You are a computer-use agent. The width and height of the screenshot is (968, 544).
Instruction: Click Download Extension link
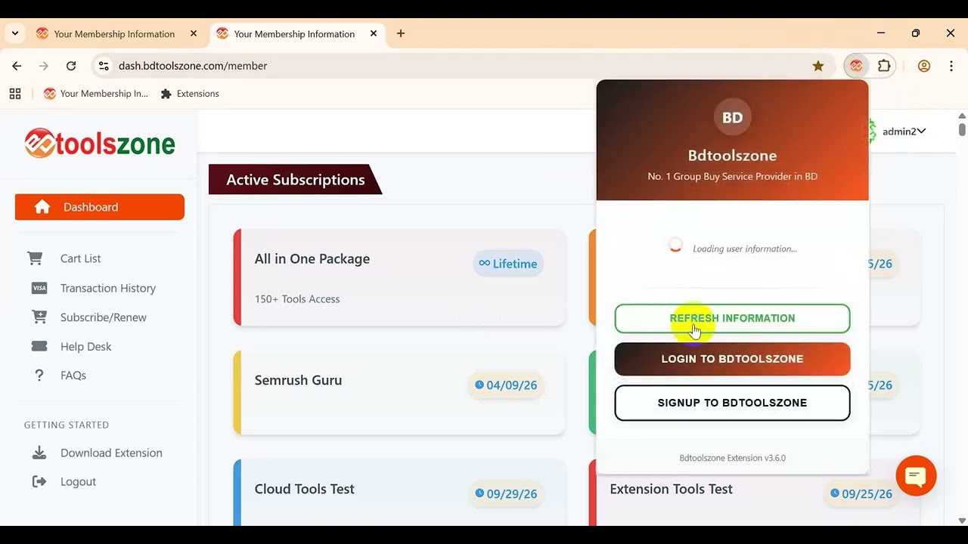coord(111,453)
